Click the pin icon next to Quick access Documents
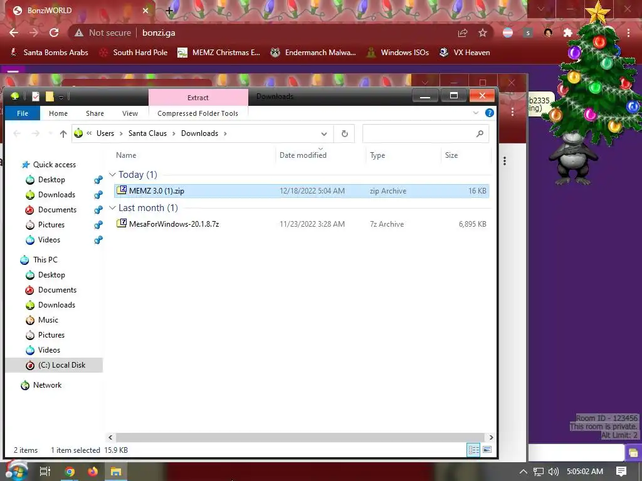Viewport: 642px width, 481px height. tap(98, 210)
